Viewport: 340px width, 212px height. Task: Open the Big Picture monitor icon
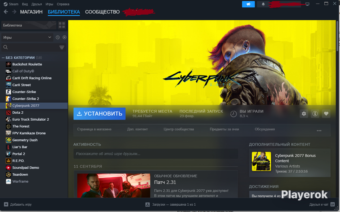click(308, 4)
